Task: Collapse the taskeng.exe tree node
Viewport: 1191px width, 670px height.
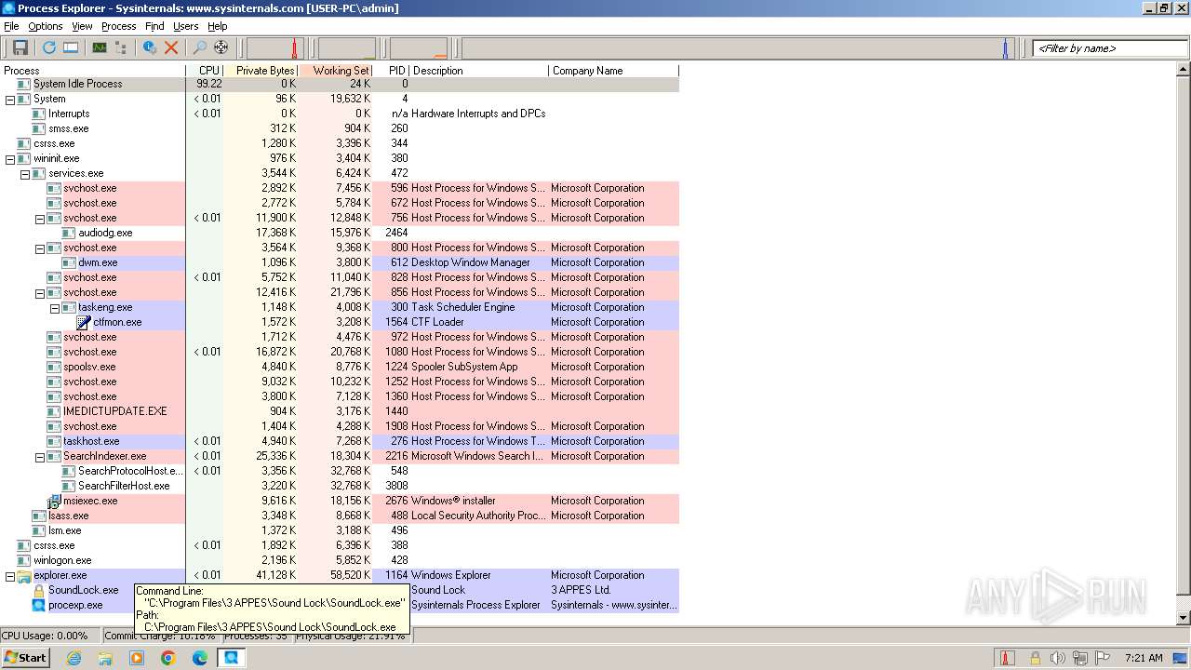Action: click(x=55, y=307)
